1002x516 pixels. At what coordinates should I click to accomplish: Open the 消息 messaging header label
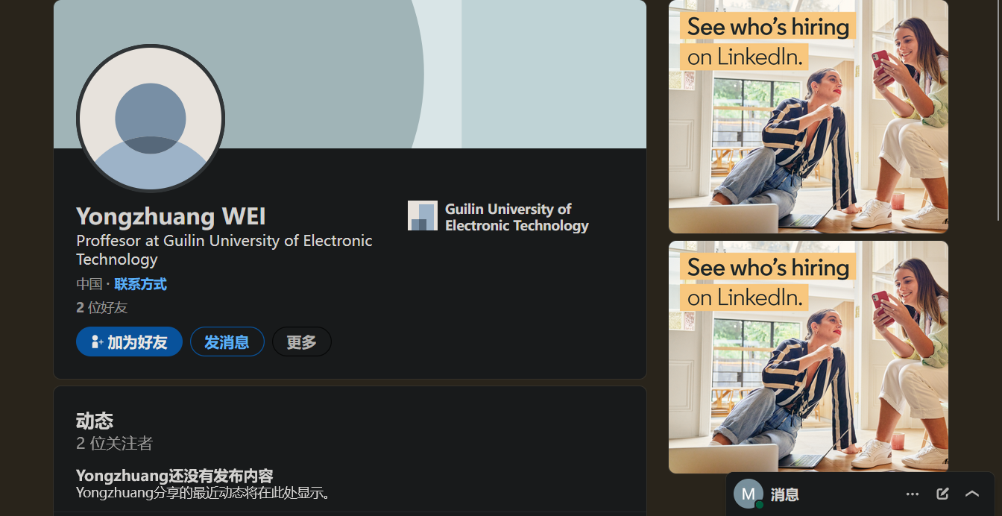pos(784,494)
